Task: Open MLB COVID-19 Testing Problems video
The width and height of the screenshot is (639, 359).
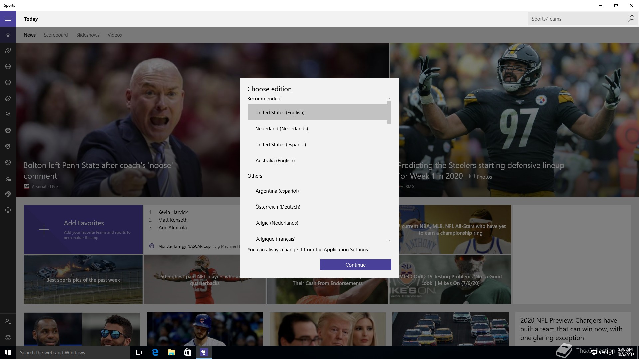Action: [450, 280]
